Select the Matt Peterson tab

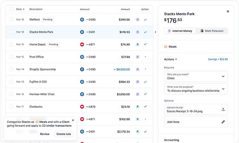pos(212,31)
